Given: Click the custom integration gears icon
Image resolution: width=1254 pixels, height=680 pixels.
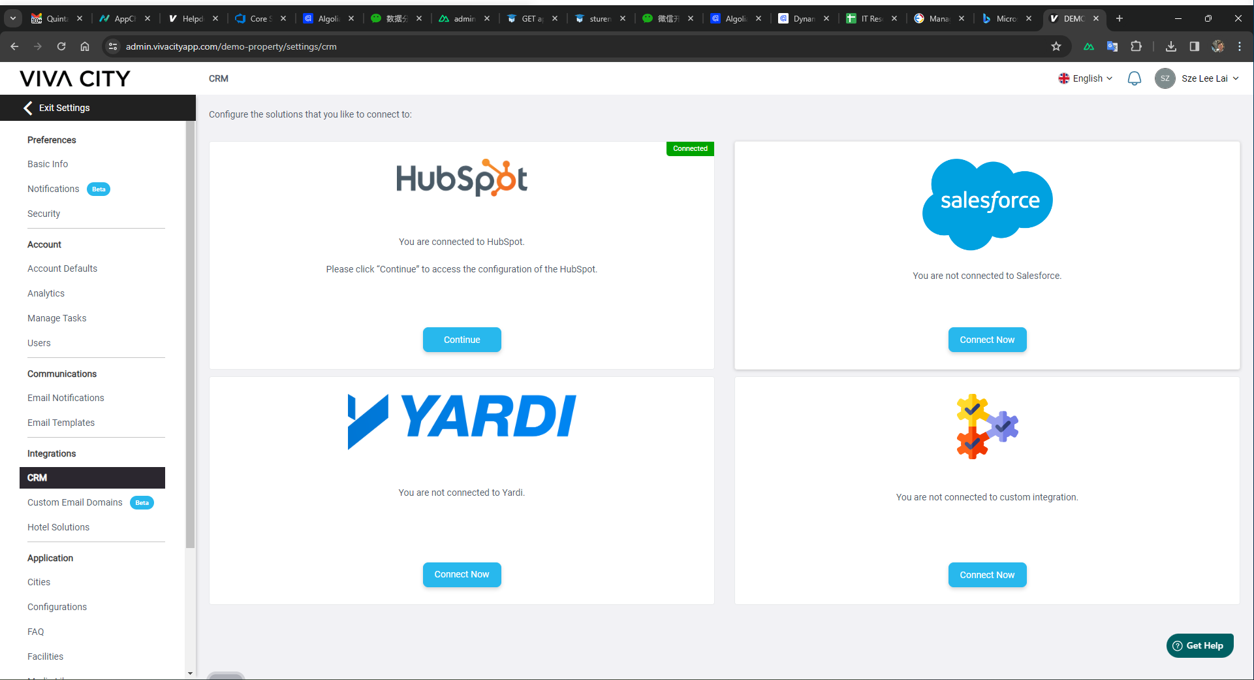Looking at the screenshot, I should pos(987,427).
